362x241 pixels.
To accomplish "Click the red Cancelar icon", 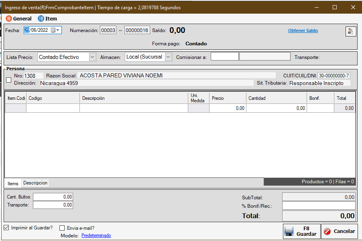I will coord(327,231).
